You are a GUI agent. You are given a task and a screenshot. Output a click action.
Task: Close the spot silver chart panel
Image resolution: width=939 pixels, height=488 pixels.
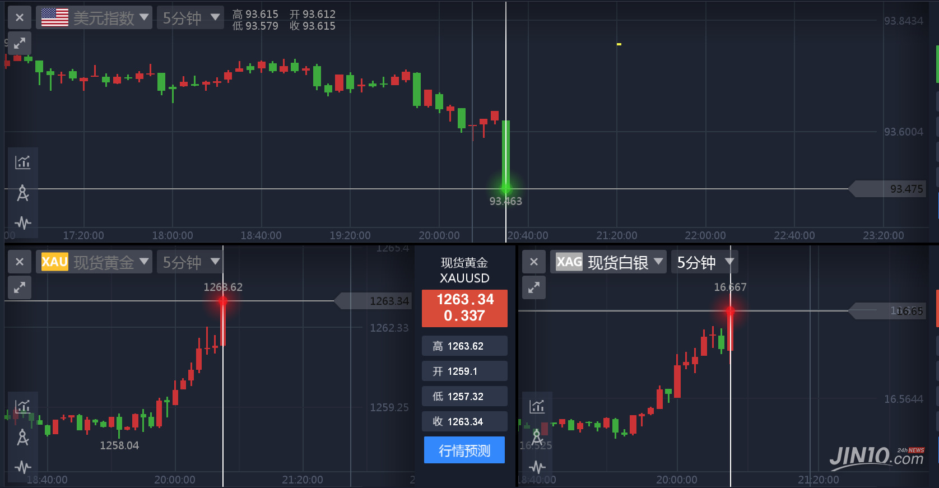pos(534,262)
